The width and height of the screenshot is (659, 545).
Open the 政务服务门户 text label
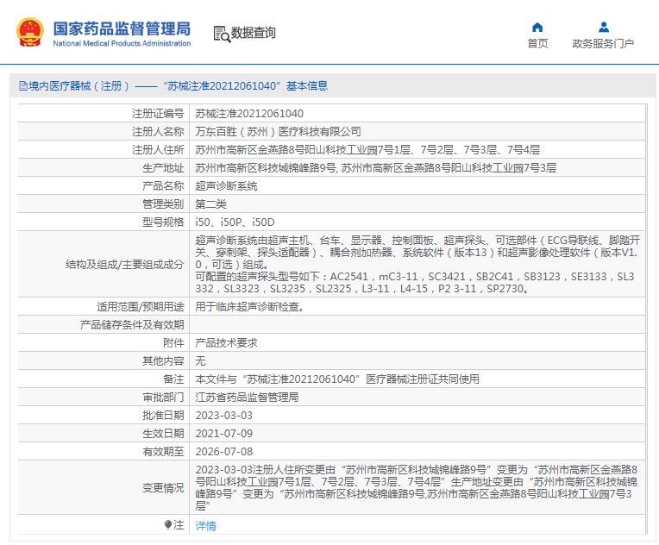pyautogui.click(x=603, y=44)
